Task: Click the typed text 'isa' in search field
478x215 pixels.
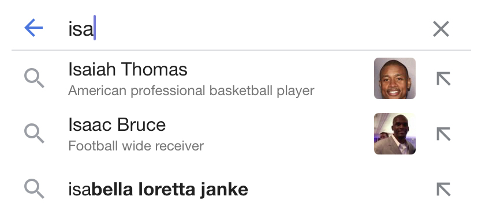Action: click(80, 29)
